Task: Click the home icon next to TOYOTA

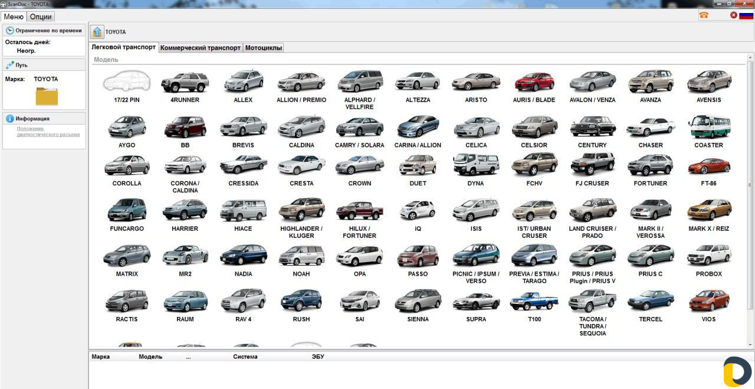Action: pos(97,32)
